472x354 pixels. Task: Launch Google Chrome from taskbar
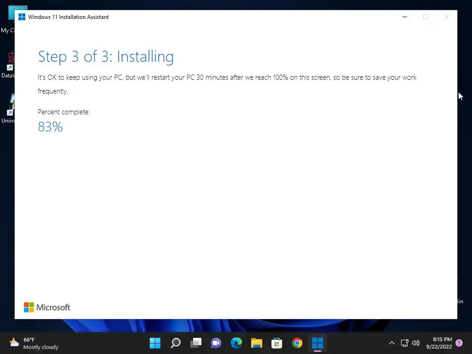(x=297, y=343)
